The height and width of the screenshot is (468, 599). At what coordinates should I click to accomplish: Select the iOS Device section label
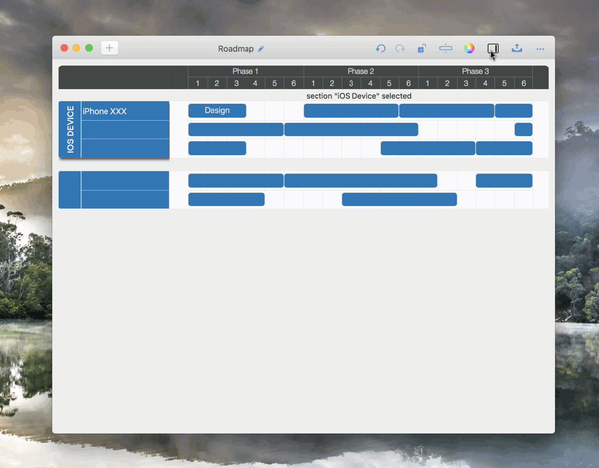pos(70,130)
